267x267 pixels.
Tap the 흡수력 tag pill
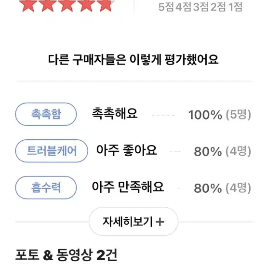pyautogui.click(x=46, y=187)
